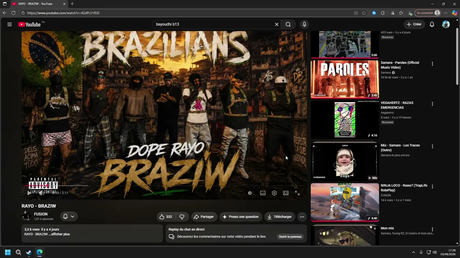Switch the player to theater mode

click(x=286, y=193)
